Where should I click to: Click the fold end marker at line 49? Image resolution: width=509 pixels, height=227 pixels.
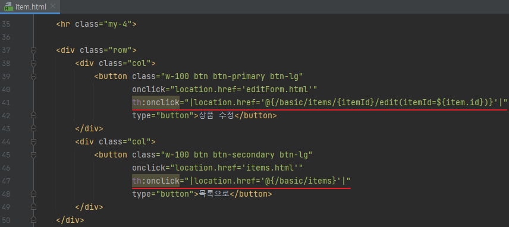point(33,207)
